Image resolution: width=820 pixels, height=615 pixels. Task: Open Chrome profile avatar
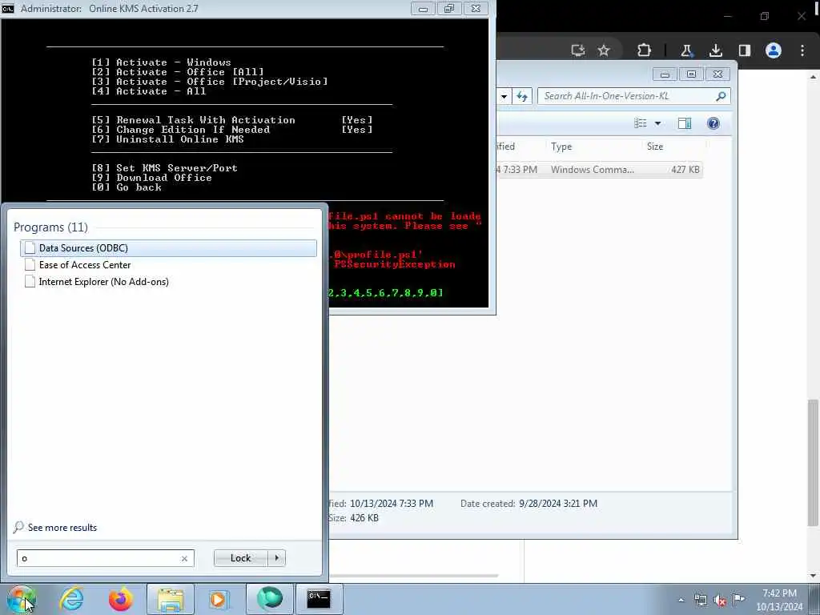click(774, 50)
